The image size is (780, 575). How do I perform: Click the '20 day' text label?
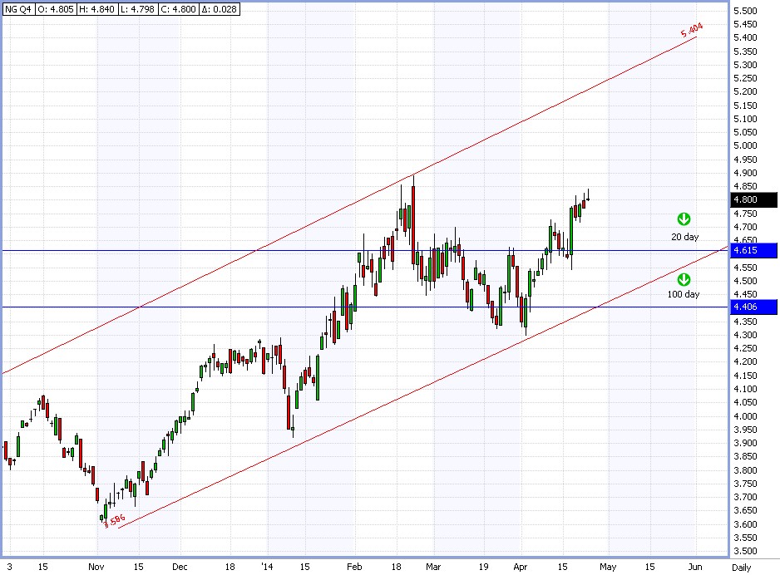(x=684, y=237)
